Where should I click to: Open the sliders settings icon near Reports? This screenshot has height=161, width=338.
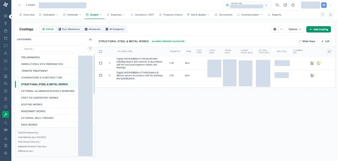pyautogui.click(x=331, y=15)
